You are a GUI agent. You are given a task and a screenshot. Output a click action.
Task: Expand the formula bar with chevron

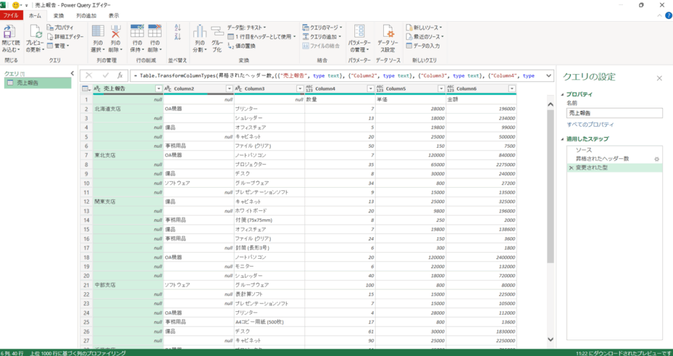[548, 76]
